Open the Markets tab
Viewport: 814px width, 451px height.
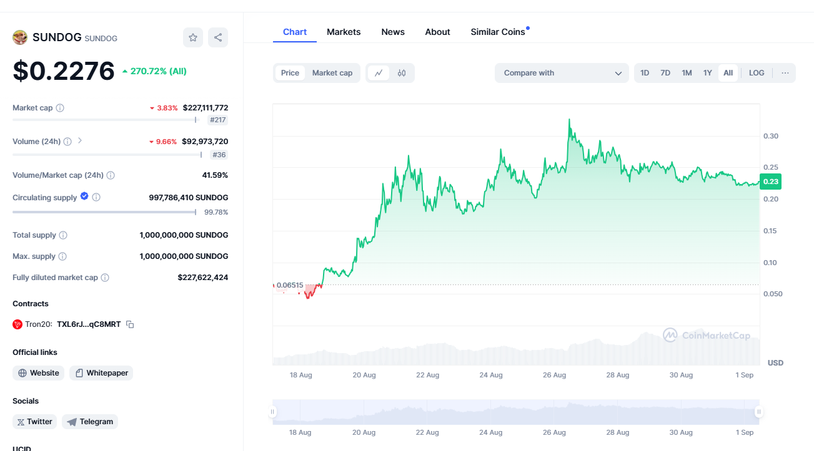click(344, 32)
